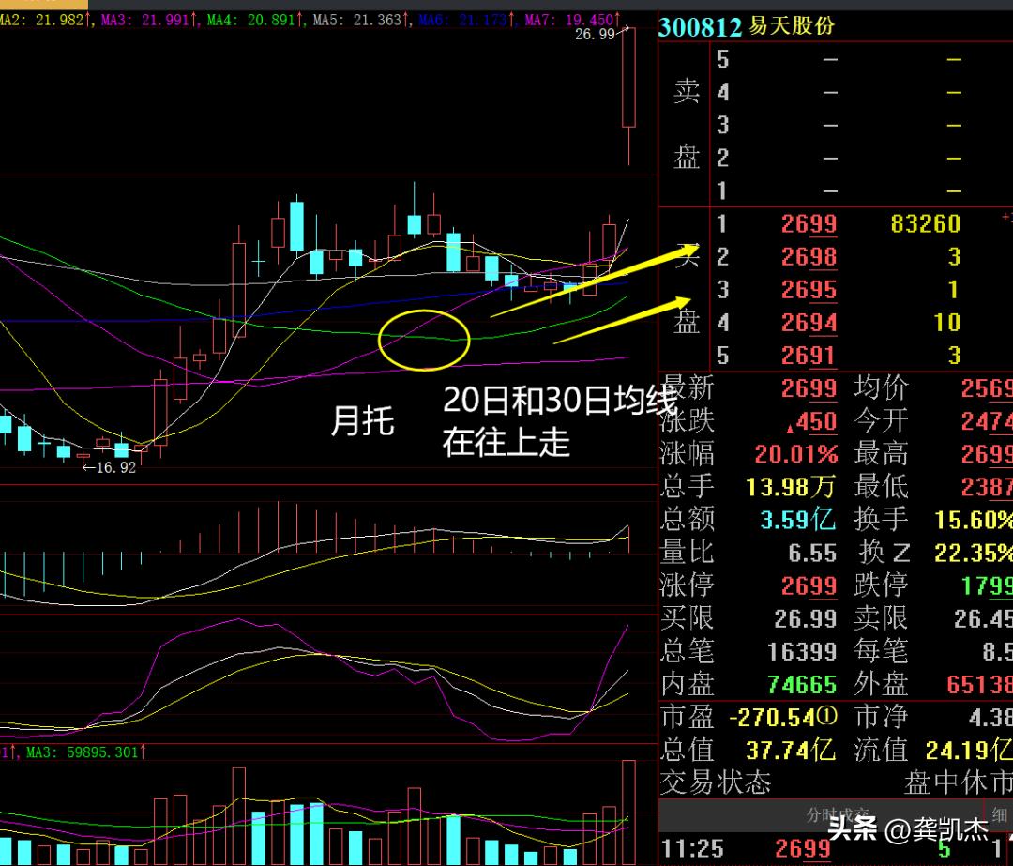Select buy level 4 price 2694
1013x866 pixels.
[809, 323]
